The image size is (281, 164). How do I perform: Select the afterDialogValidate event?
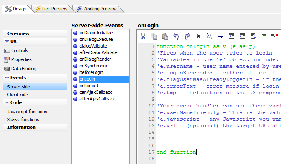click(x=98, y=53)
